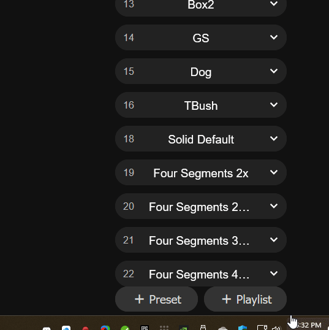Open the Epic Games tray icon
Viewport: 329px width, 330px height.
point(145,328)
